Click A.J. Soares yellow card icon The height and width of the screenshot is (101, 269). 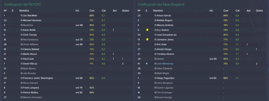tap(147, 30)
